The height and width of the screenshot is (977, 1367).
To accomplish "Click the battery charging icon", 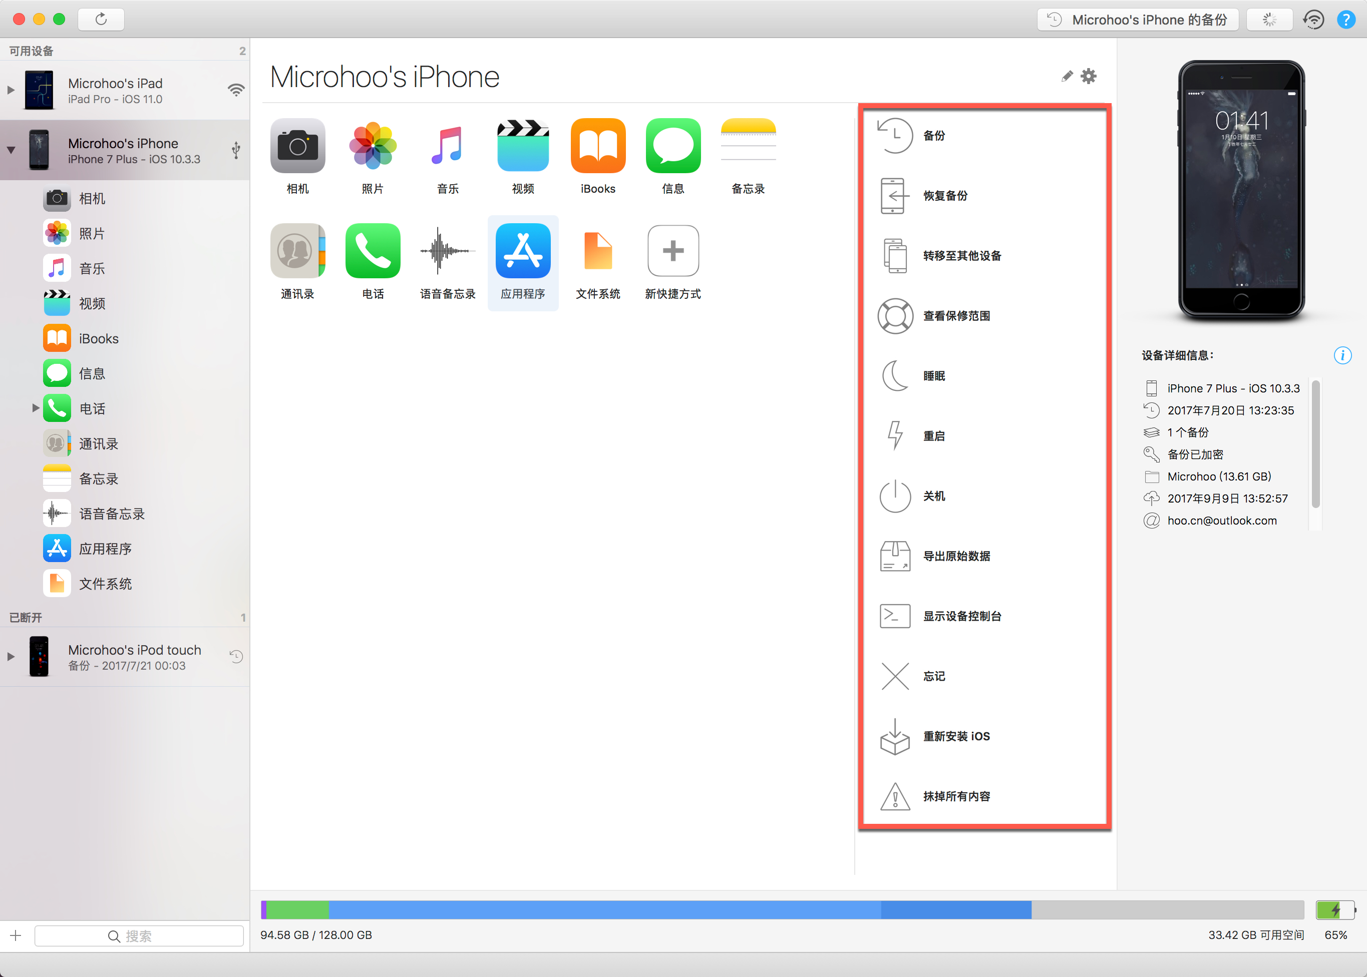I will [1335, 909].
